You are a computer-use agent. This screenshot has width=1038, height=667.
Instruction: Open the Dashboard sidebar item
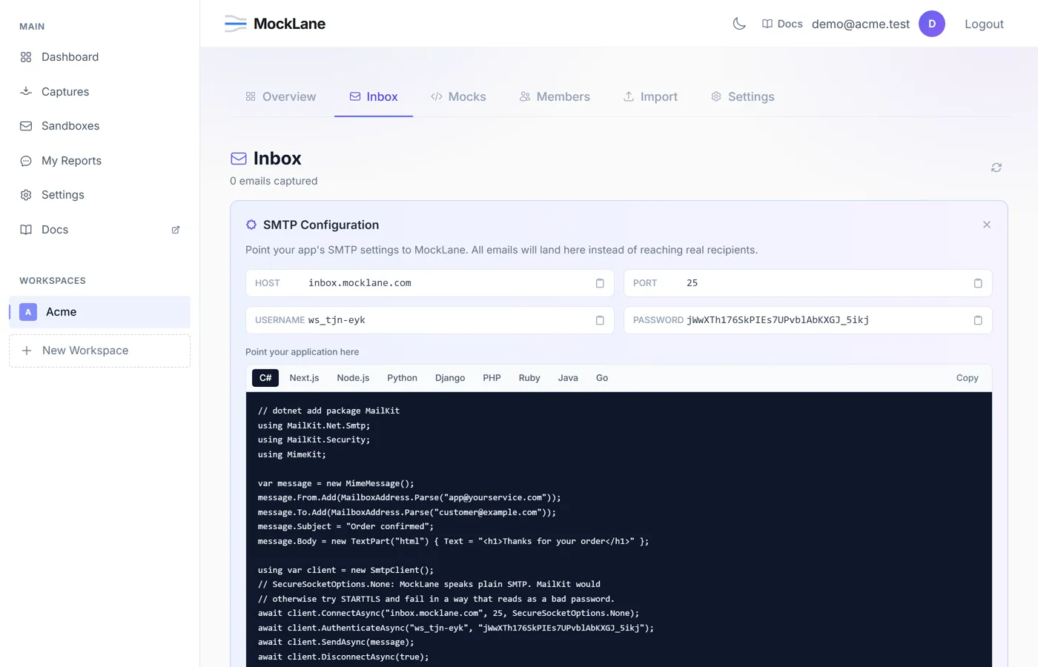(x=99, y=57)
